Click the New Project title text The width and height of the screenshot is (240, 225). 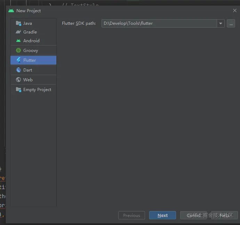pyautogui.click(x=29, y=11)
